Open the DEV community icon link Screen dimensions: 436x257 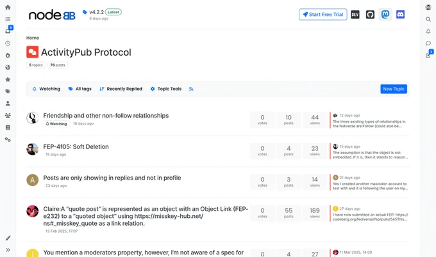pyautogui.click(x=355, y=15)
